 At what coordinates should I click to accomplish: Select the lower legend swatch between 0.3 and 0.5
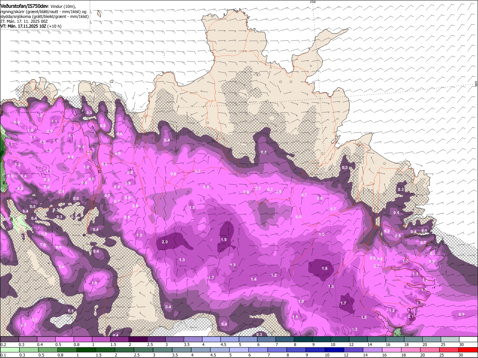point(28,350)
